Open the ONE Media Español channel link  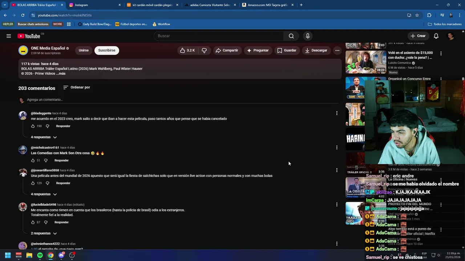(x=48, y=48)
